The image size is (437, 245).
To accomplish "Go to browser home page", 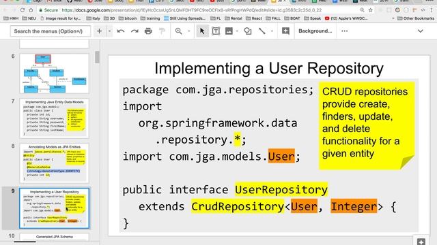I will [x=31, y=10].
